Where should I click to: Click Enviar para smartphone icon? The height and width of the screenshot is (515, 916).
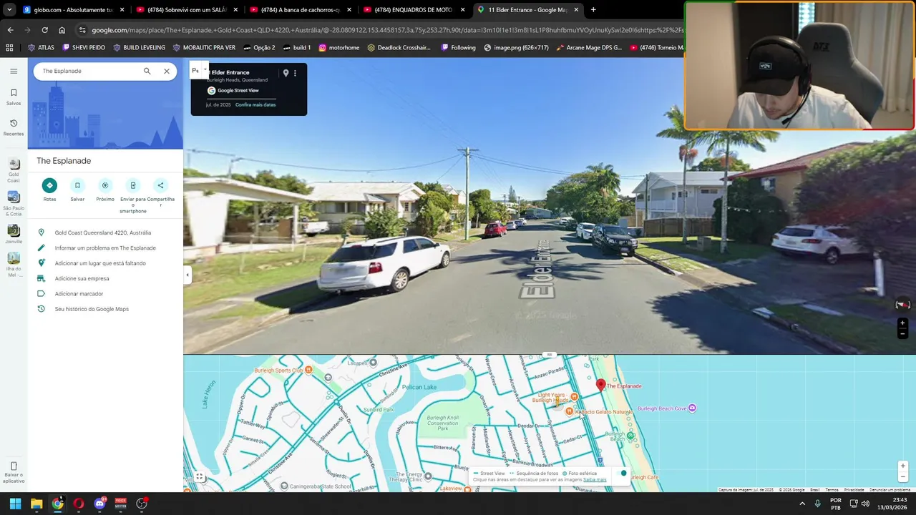click(132, 185)
